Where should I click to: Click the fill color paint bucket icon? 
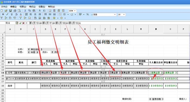point(16,15)
